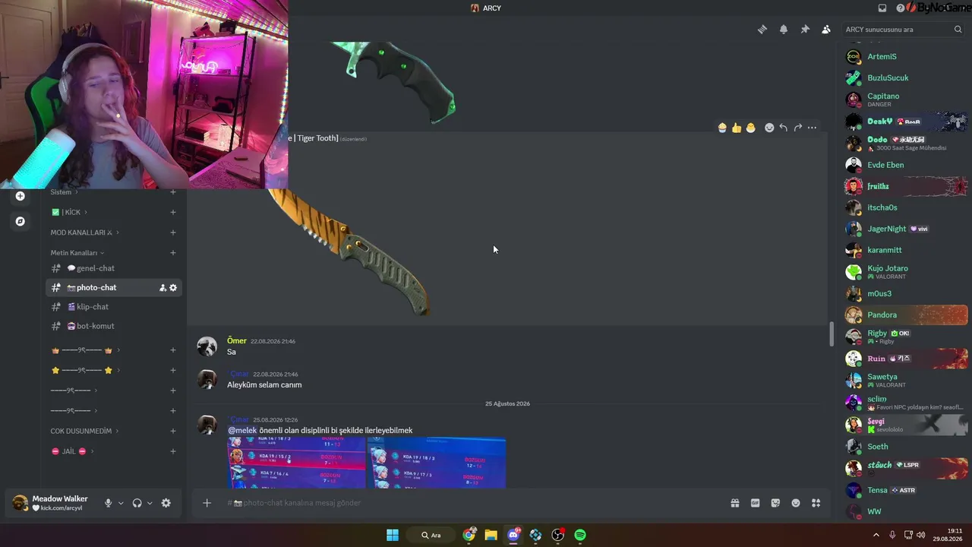Open the message More options menu
Viewport: 972px width, 547px height.
tap(813, 128)
